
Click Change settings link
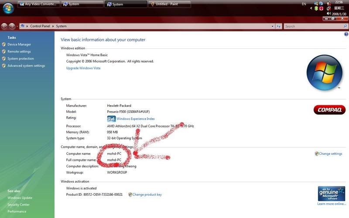(x=331, y=154)
